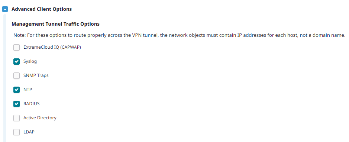This screenshot has height=142, width=349.
Task: Click the 'NTP' label text
Action: 28,90
